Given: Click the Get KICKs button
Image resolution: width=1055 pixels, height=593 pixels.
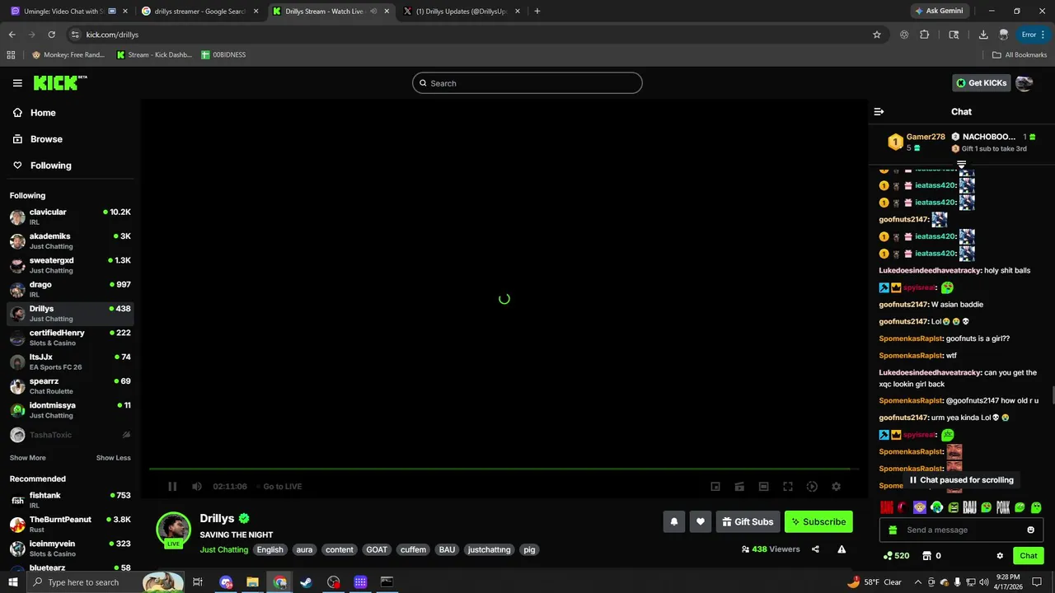Looking at the screenshot, I should [x=982, y=83].
